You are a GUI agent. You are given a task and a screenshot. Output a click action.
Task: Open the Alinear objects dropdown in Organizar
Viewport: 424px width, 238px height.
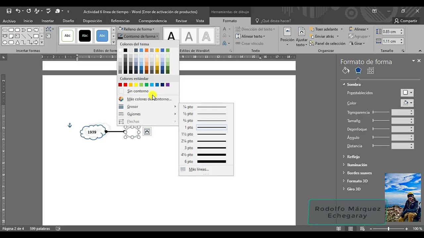359,29
